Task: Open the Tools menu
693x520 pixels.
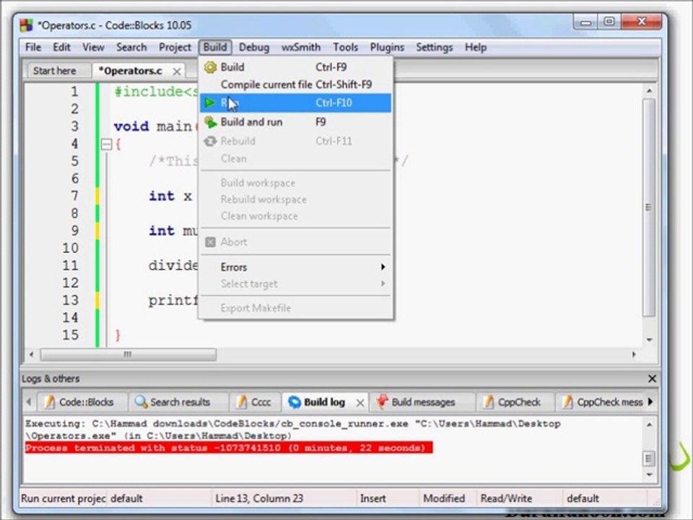Action: (x=345, y=48)
